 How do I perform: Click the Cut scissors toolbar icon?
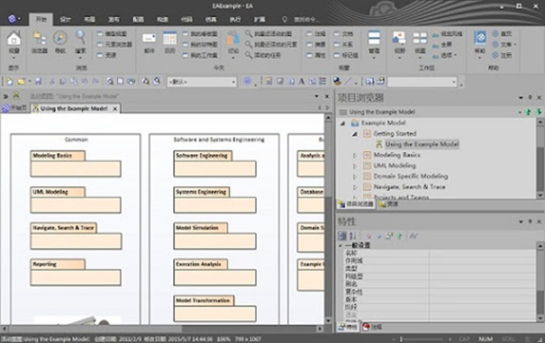click(52, 82)
